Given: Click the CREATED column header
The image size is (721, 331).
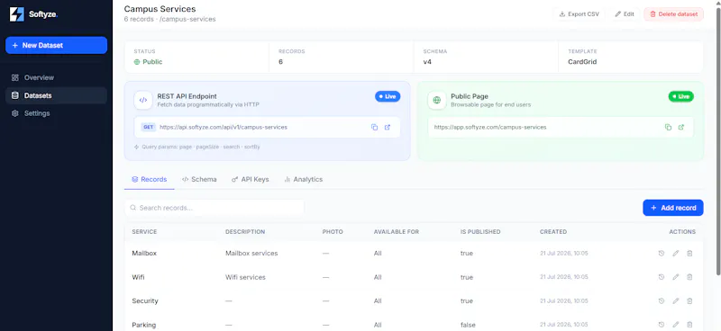Looking at the screenshot, I should click(x=553, y=232).
